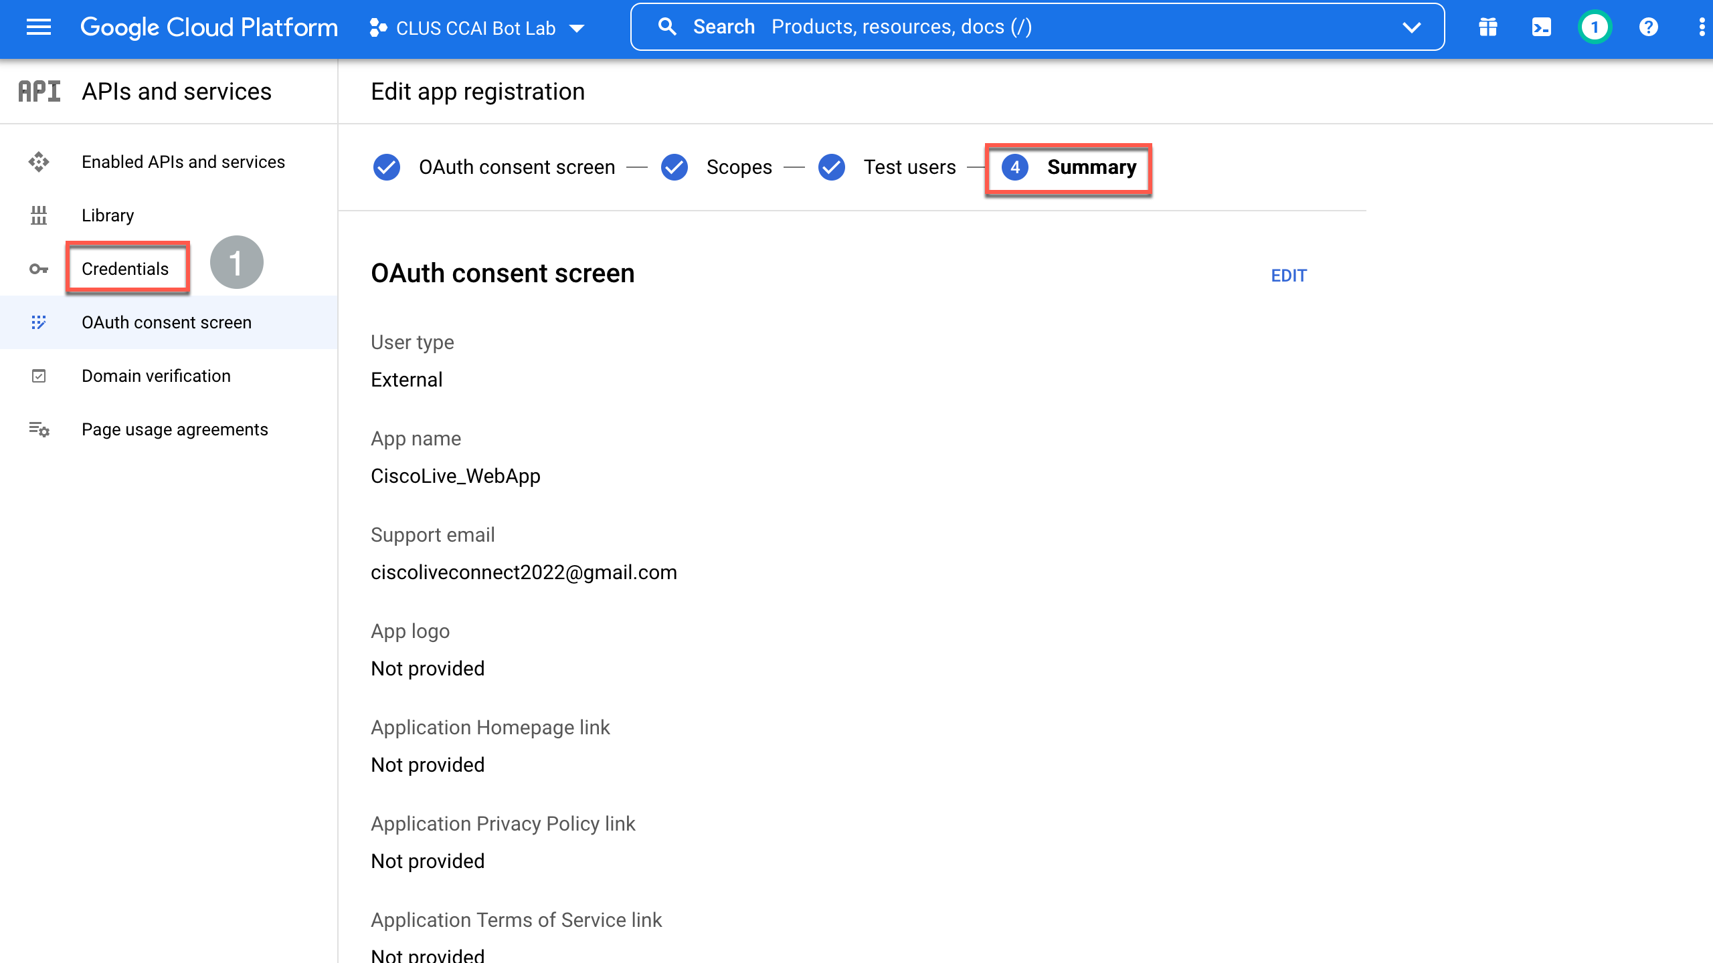The height and width of the screenshot is (963, 1713).
Task: Go to the Test users step
Action: pyautogui.click(x=909, y=167)
